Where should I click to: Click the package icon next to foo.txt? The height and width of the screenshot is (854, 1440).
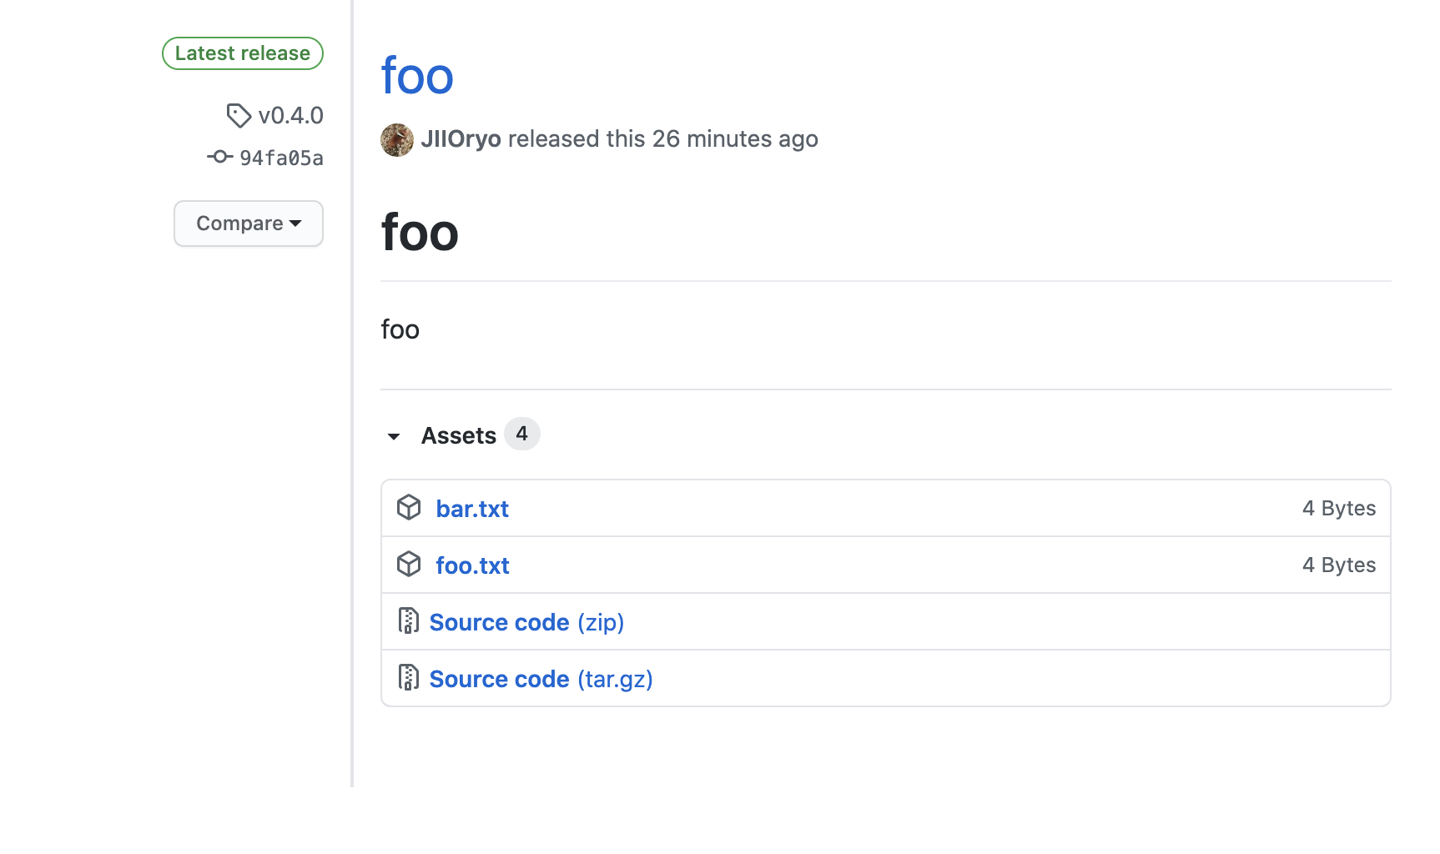409,565
